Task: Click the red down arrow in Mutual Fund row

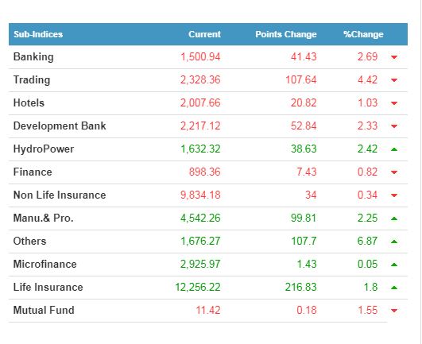Action: point(394,311)
